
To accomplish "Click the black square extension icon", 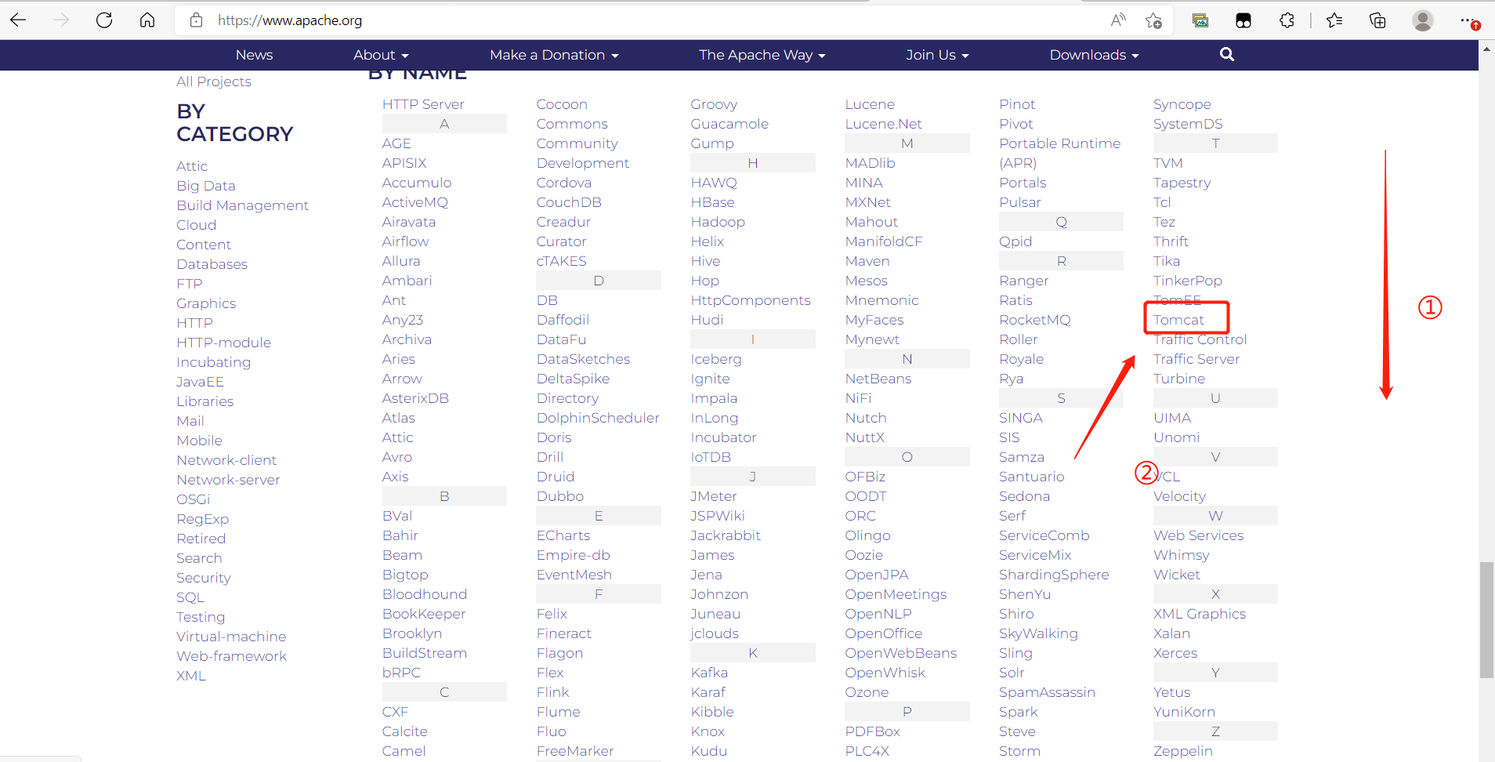I will pos(1243,20).
